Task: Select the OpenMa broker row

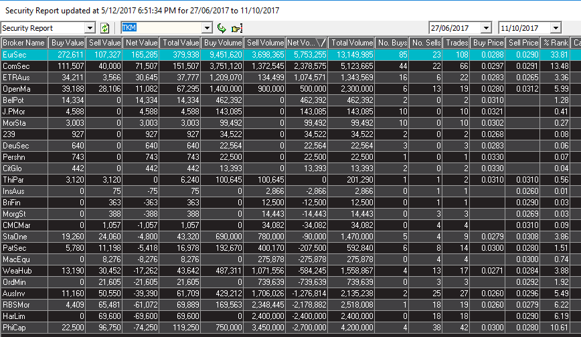Action: pos(290,89)
